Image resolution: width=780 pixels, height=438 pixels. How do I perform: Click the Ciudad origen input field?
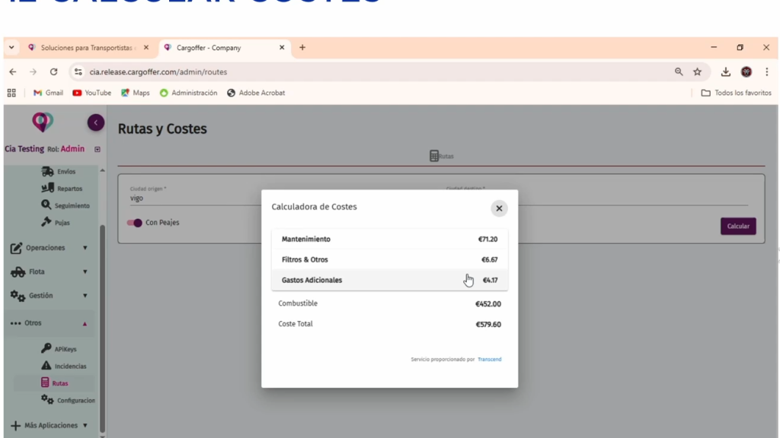click(x=190, y=198)
